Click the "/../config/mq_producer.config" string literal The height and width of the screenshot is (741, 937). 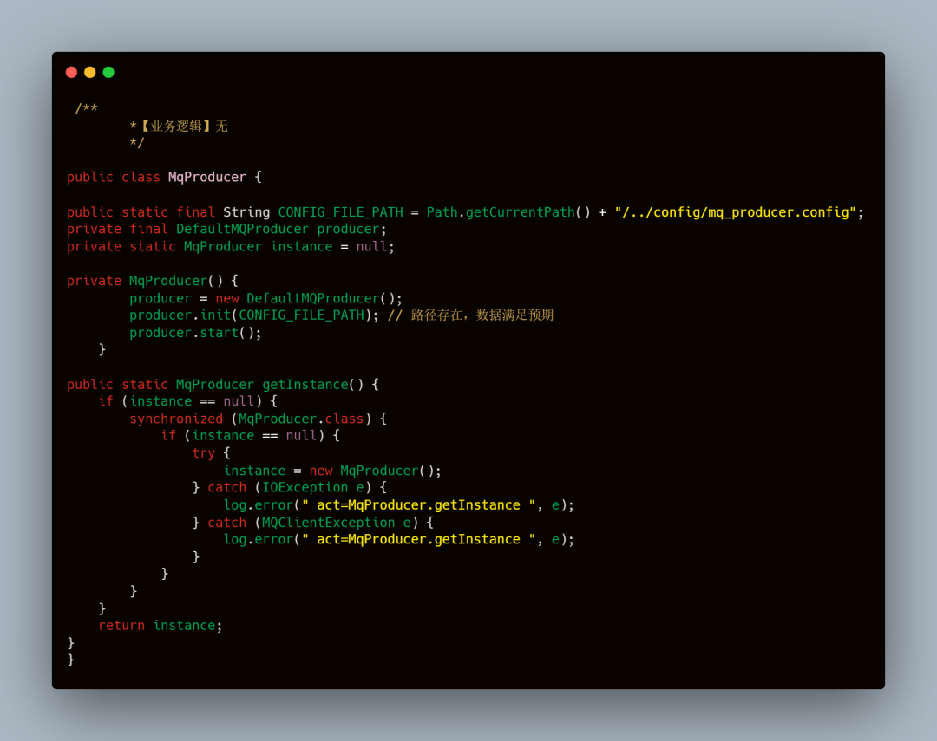tap(735, 212)
